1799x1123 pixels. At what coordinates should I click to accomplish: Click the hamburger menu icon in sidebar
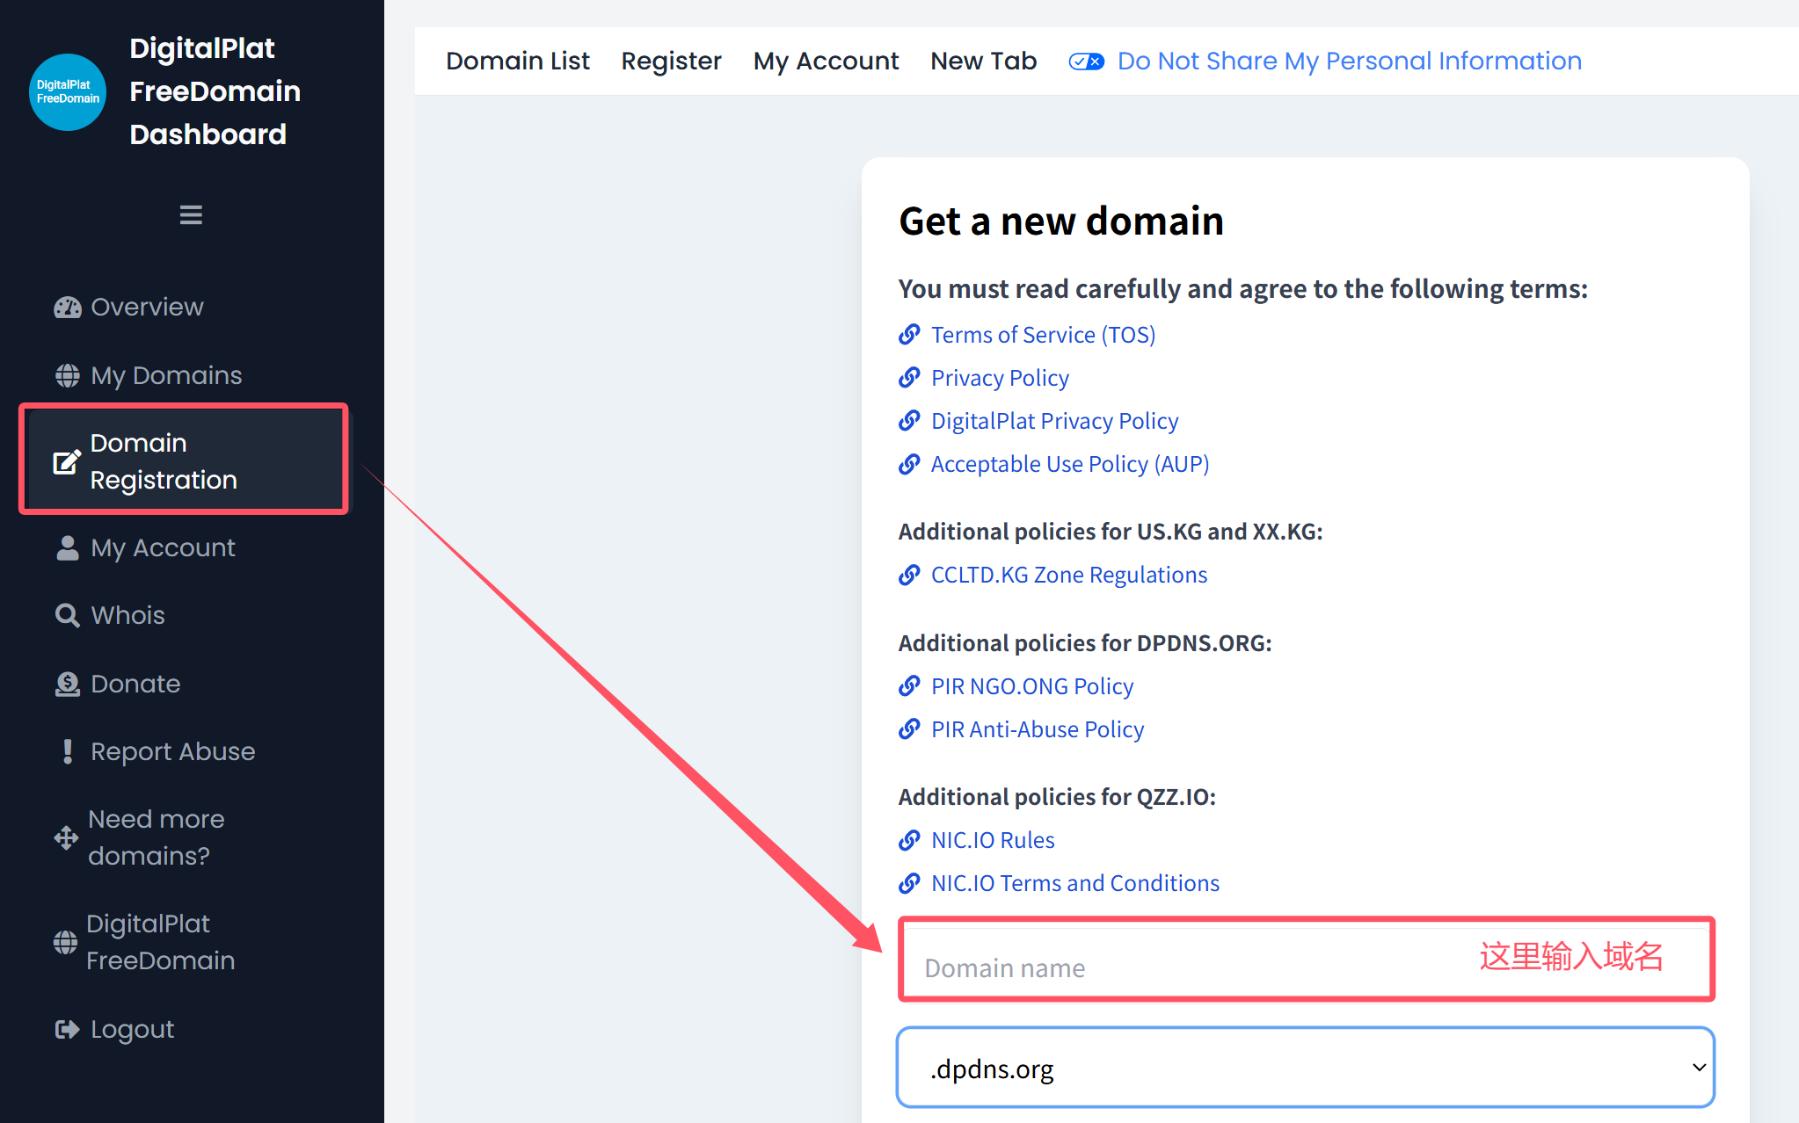(191, 214)
